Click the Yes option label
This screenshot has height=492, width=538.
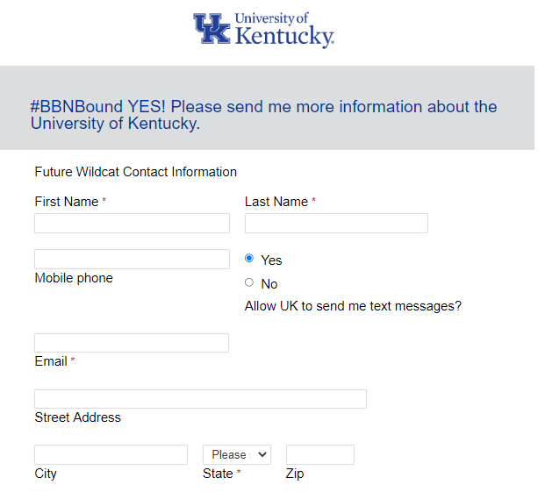coord(271,260)
